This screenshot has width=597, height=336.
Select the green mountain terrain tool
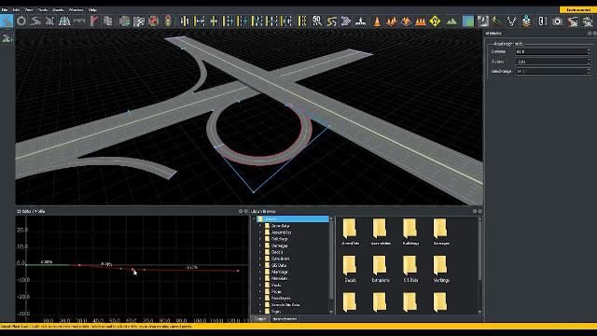point(451,21)
